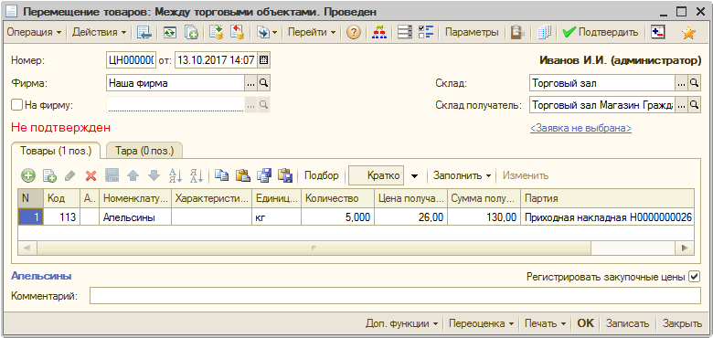Open the Заявка не выбрана link
This screenshot has height=338, width=713.
click(580, 128)
